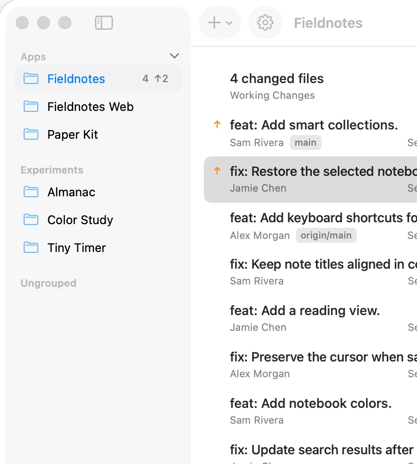The image size is (417, 464).
Task: Open the 4 changed files working changes
Action: [310, 86]
